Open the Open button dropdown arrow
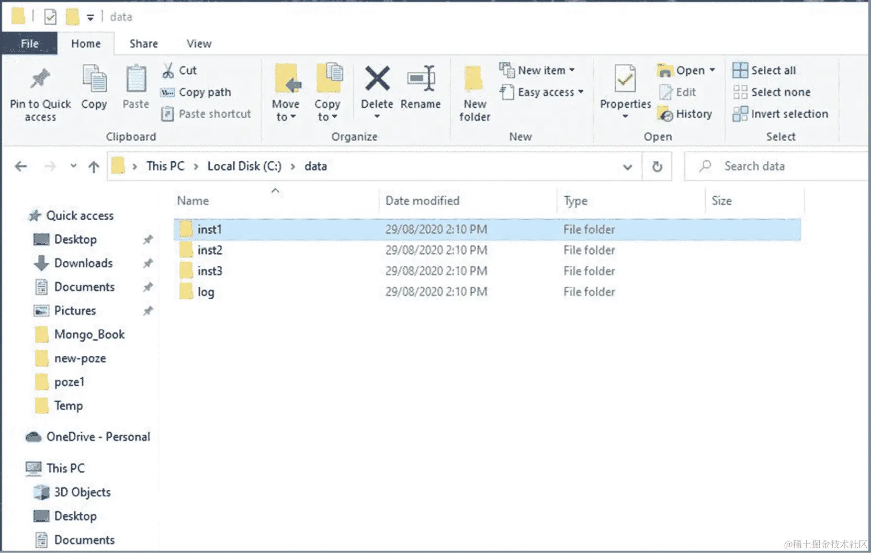Image resolution: width=871 pixels, height=553 pixels. (712, 70)
